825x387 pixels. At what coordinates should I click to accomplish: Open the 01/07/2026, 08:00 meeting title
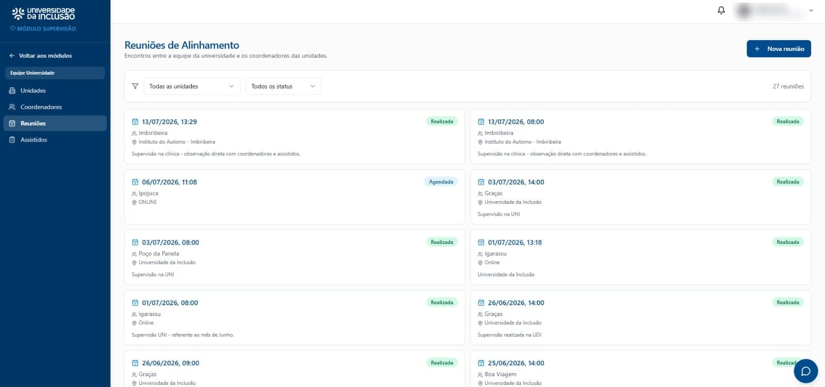170,303
